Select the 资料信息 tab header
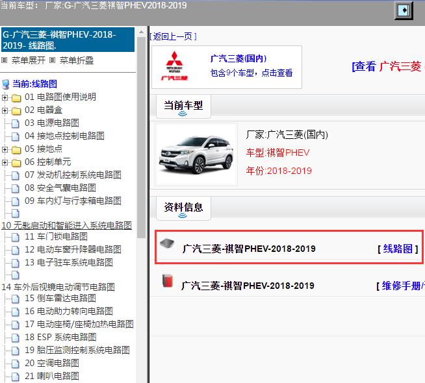The height and width of the screenshot is (383, 425). coord(183,208)
